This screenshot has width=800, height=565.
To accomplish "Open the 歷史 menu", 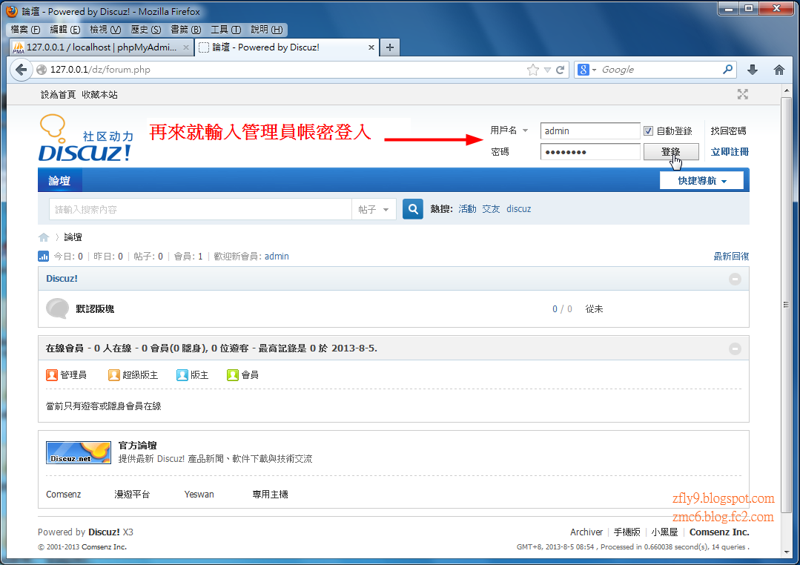I will pos(146,30).
